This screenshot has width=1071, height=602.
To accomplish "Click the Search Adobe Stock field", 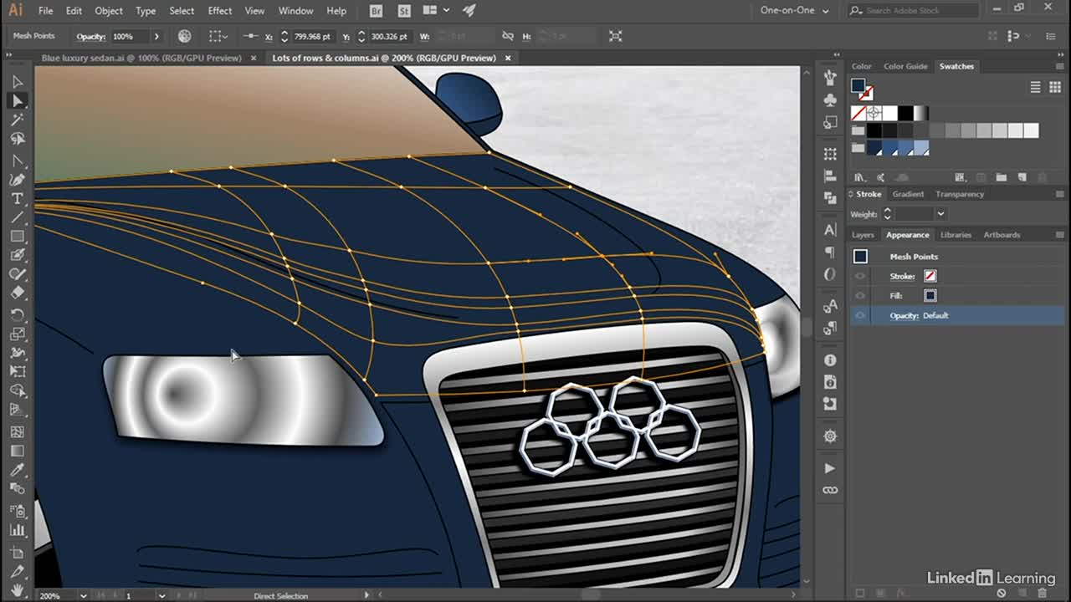I will [x=912, y=11].
